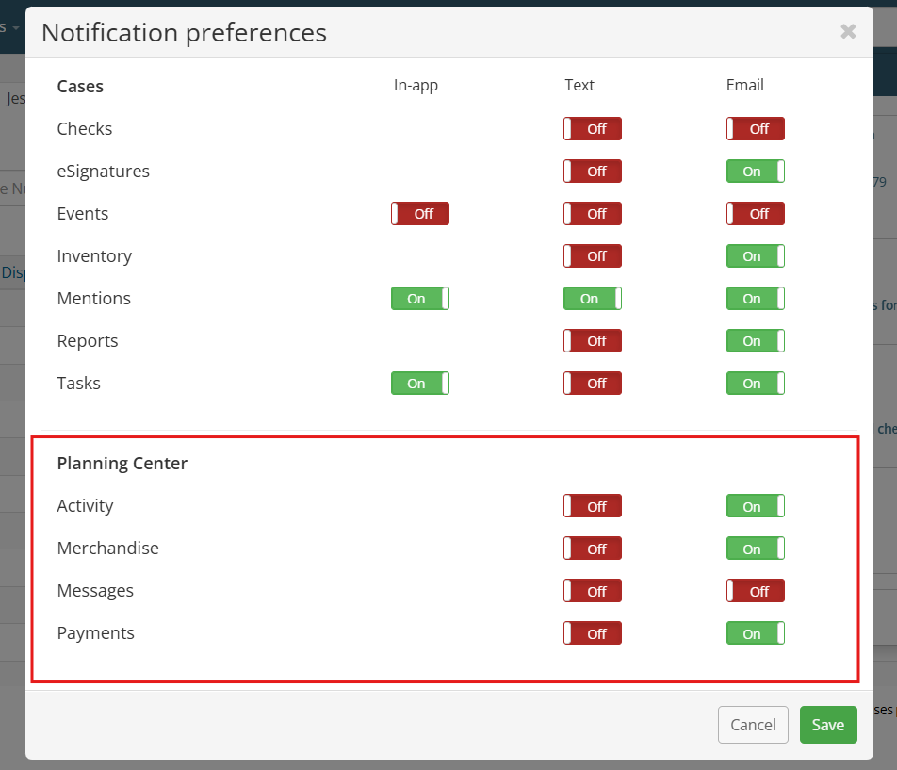
Task: Toggle Events Text notifications
Action: [x=592, y=213]
